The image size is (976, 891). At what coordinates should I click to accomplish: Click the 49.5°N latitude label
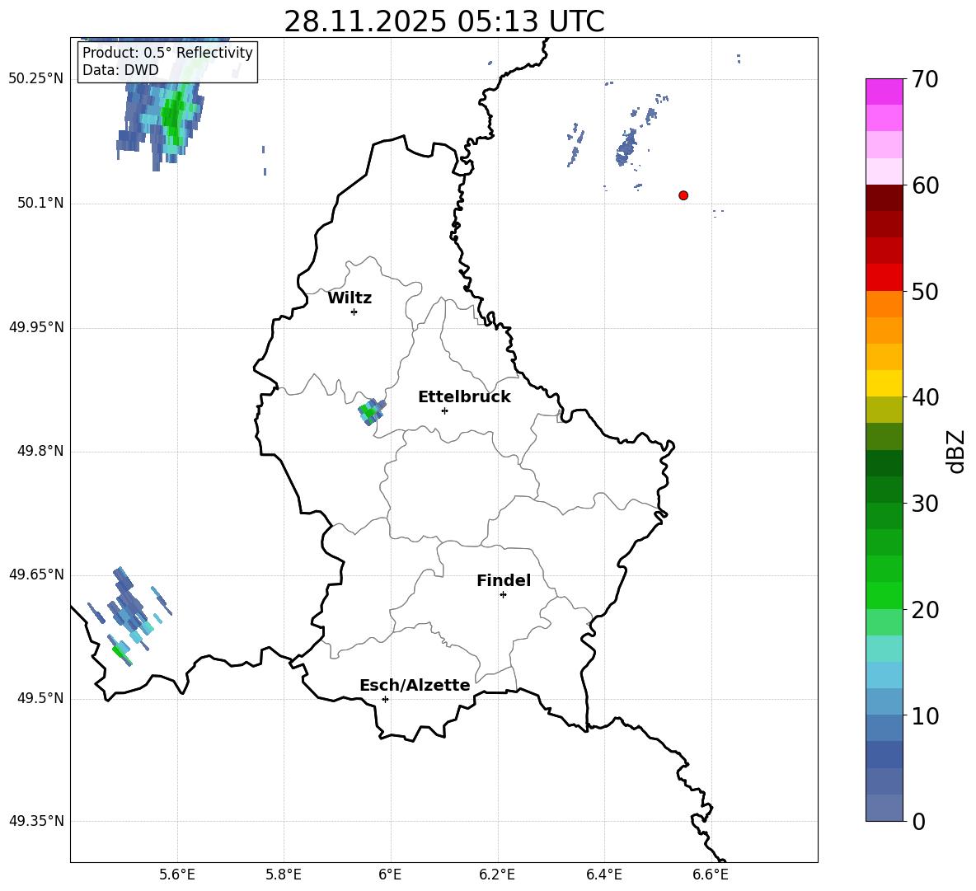point(40,698)
